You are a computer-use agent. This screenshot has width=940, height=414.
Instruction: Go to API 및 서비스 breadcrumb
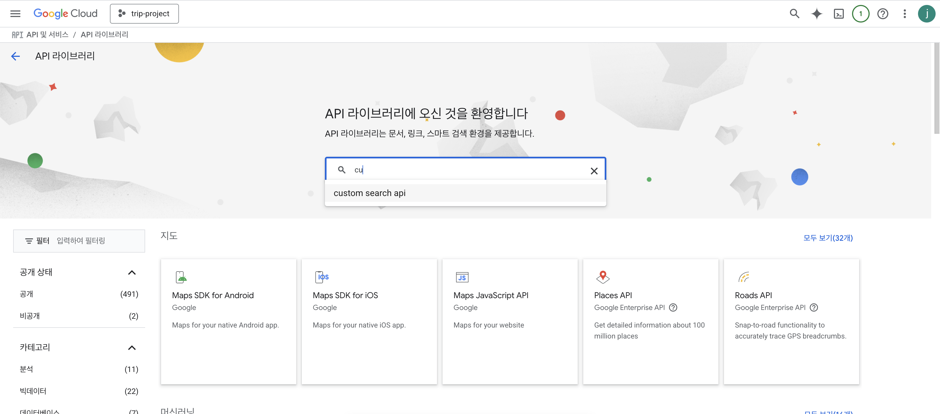click(47, 35)
